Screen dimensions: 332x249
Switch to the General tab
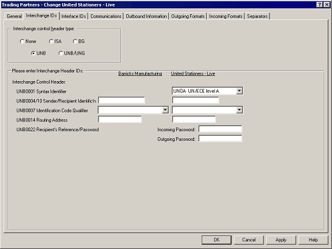pos(14,16)
